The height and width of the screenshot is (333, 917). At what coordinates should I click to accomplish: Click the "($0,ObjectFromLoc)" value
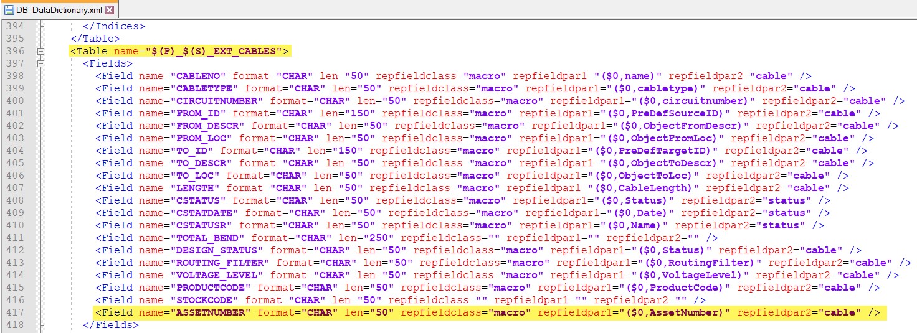(659, 138)
